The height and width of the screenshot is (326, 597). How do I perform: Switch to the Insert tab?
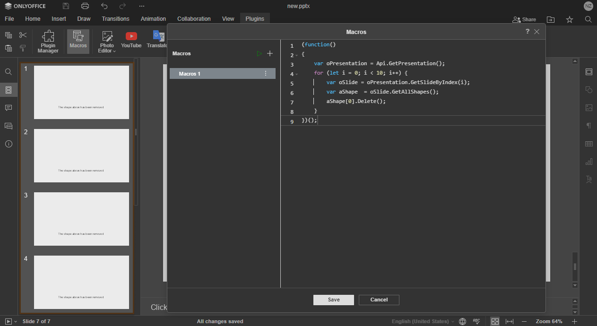(x=59, y=19)
